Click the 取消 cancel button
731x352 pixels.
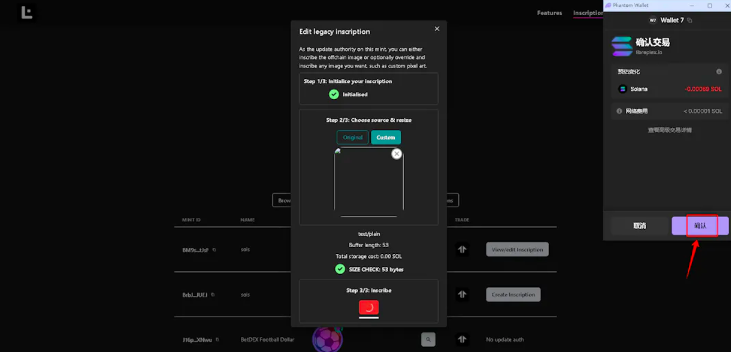640,226
